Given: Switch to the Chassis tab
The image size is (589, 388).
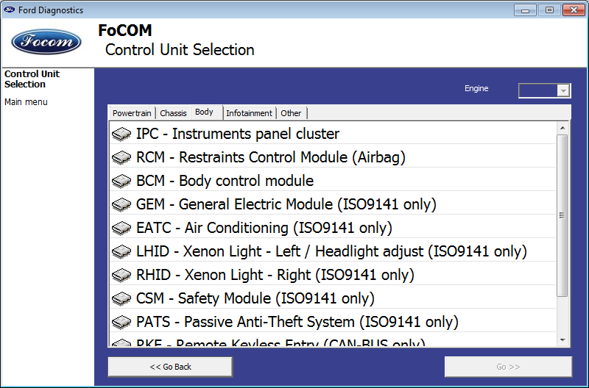Looking at the screenshot, I should [173, 113].
